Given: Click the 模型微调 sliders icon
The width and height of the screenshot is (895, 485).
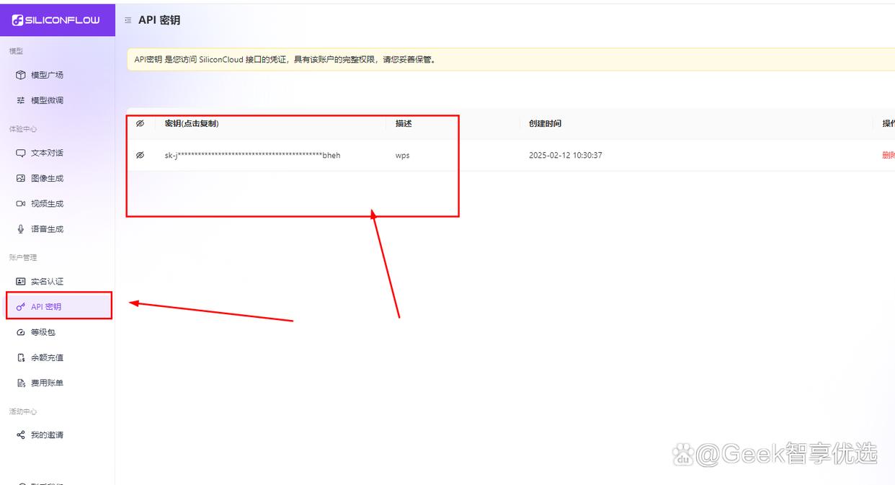Looking at the screenshot, I should point(21,100).
